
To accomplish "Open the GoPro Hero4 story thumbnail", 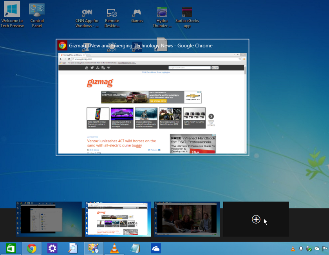I will (x=194, y=118).
